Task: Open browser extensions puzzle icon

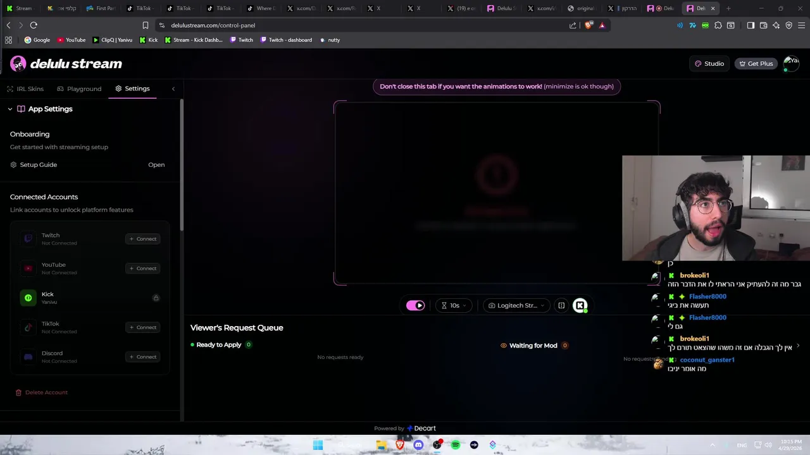Action: [x=718, y=25]
